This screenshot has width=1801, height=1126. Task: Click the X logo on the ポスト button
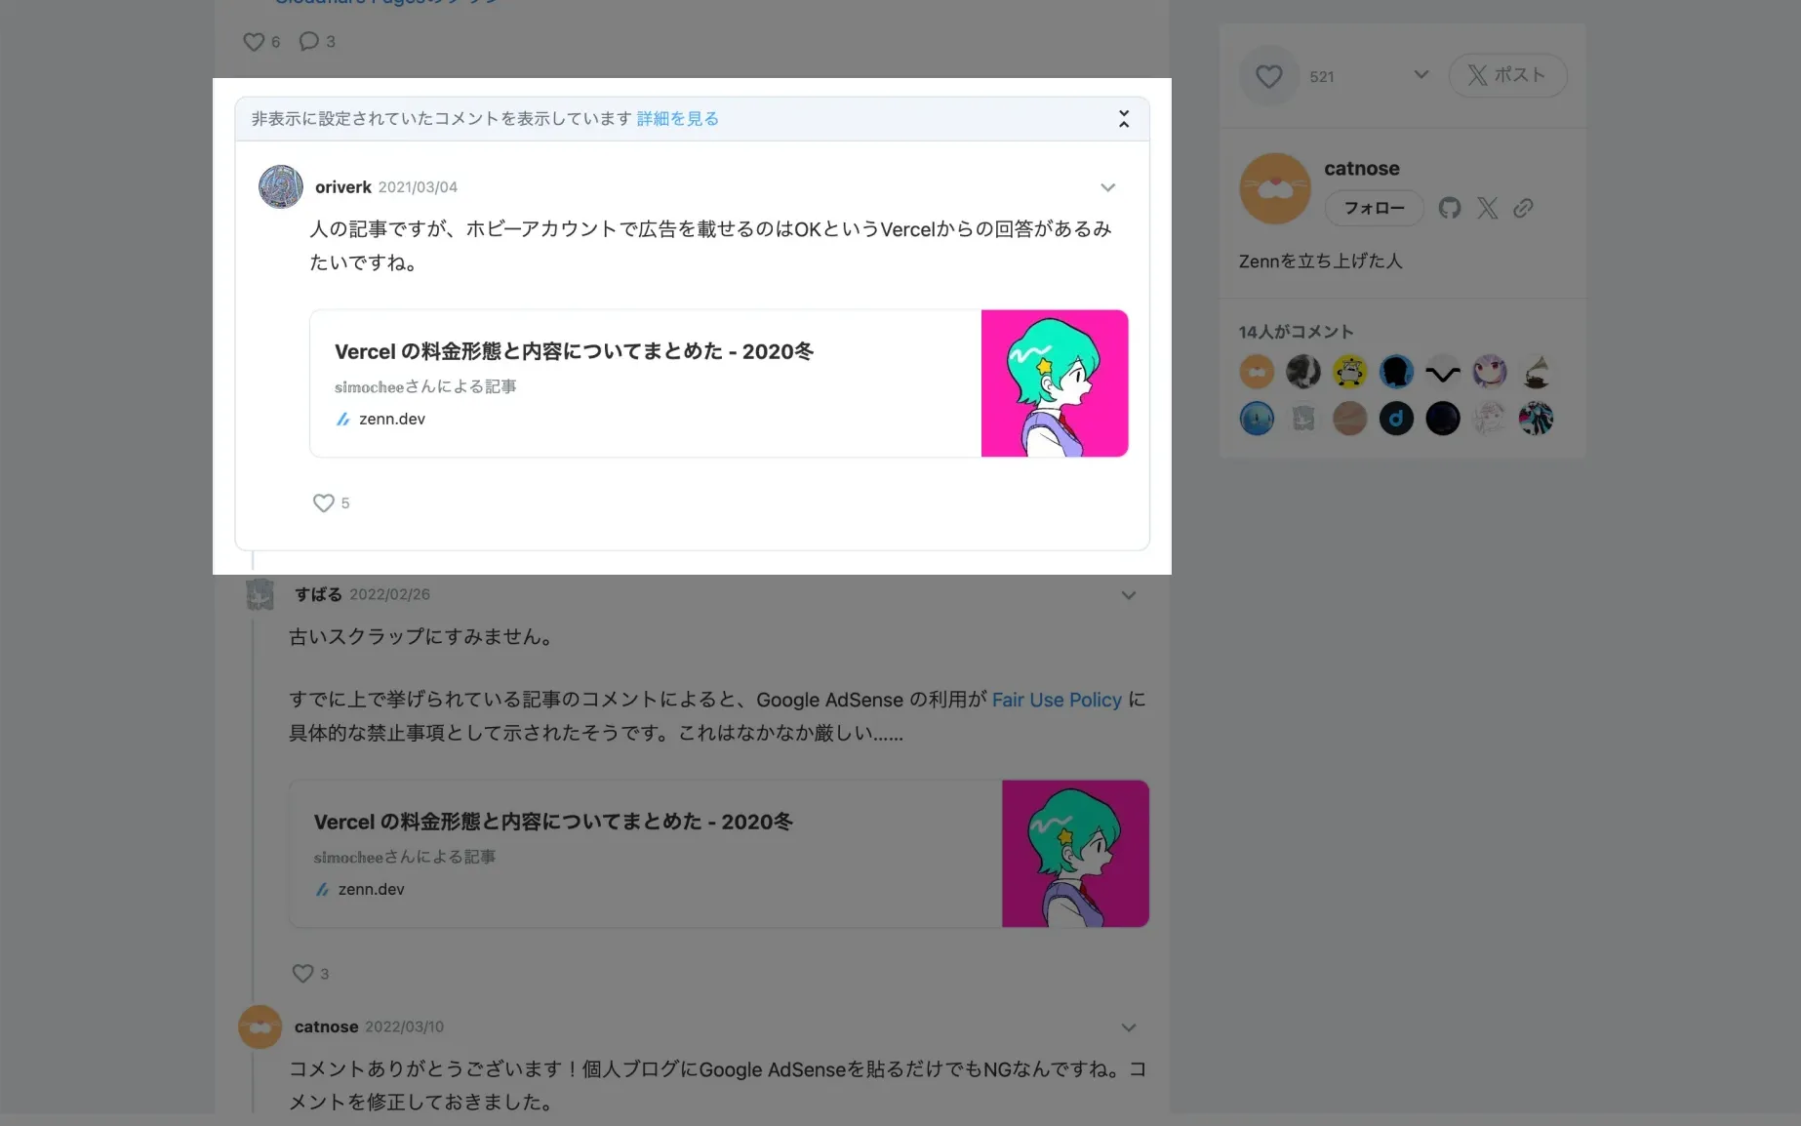(1480, 75)
